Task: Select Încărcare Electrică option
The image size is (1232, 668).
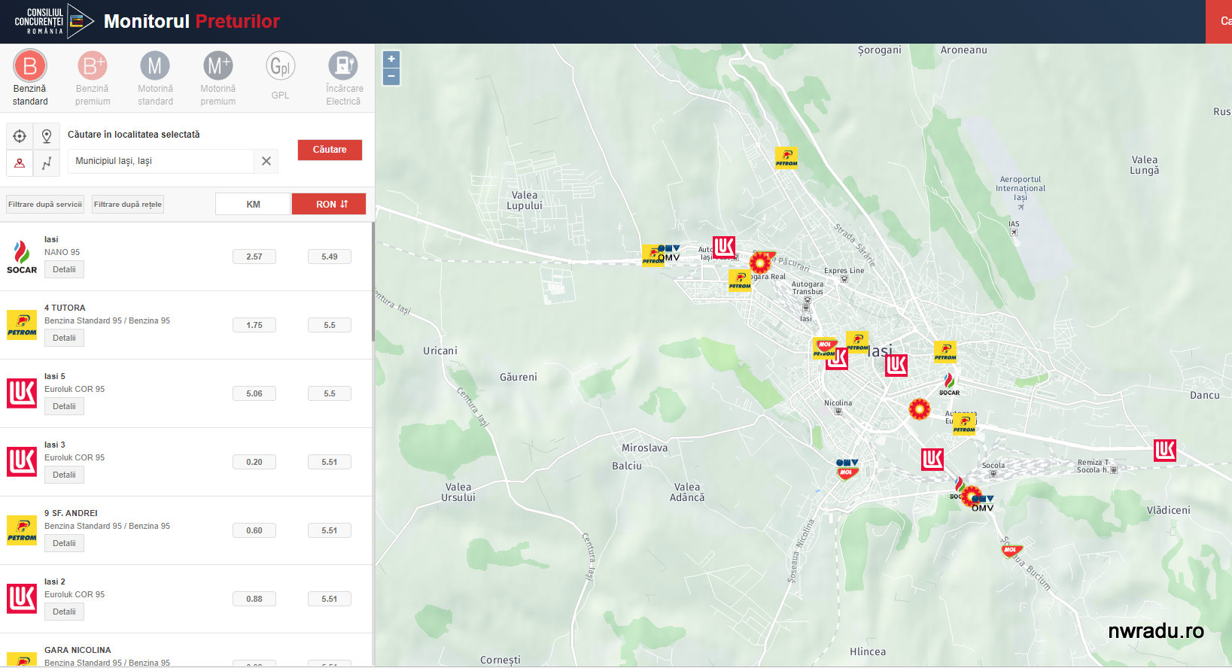Action: (x=343, y=78)
